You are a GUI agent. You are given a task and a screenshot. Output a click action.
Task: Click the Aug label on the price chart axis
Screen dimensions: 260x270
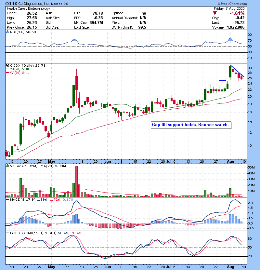(x=230, y=161)
